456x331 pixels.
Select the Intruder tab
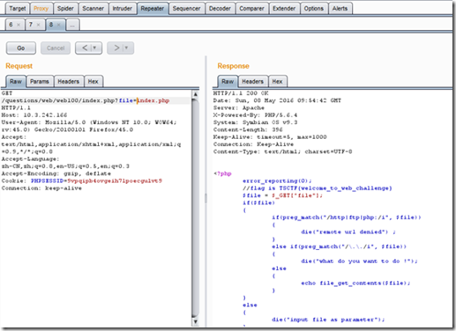point(123,8)
